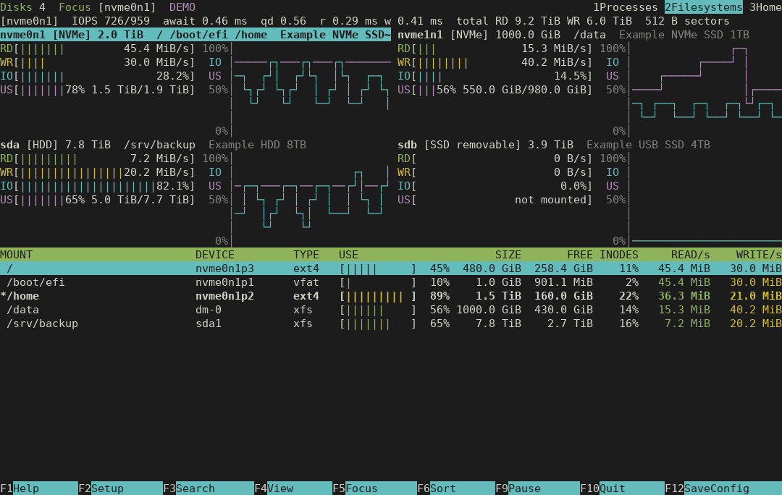Click the Focus [nvme0n1] indicator
Image resolution: width=782 pixels, height=495 pixels.
(x=107, y=7)
